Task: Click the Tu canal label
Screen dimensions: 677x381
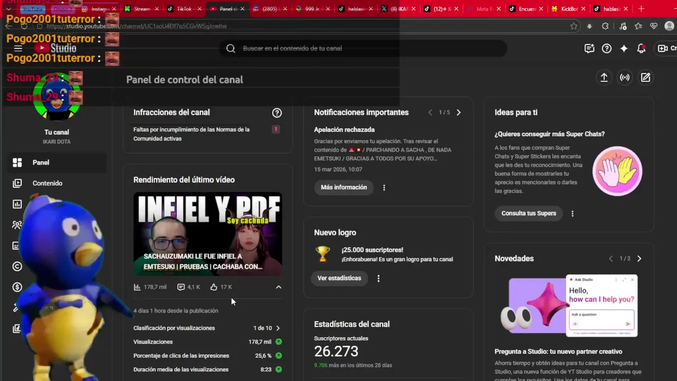Action: 57,132
